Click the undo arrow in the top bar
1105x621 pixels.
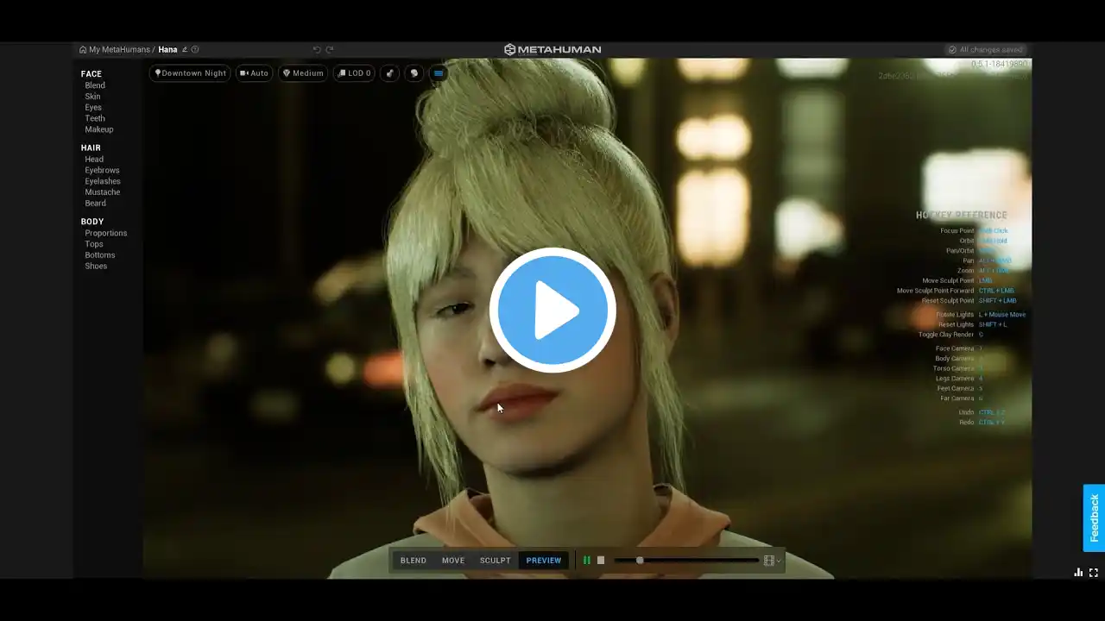tap(317, 50)
